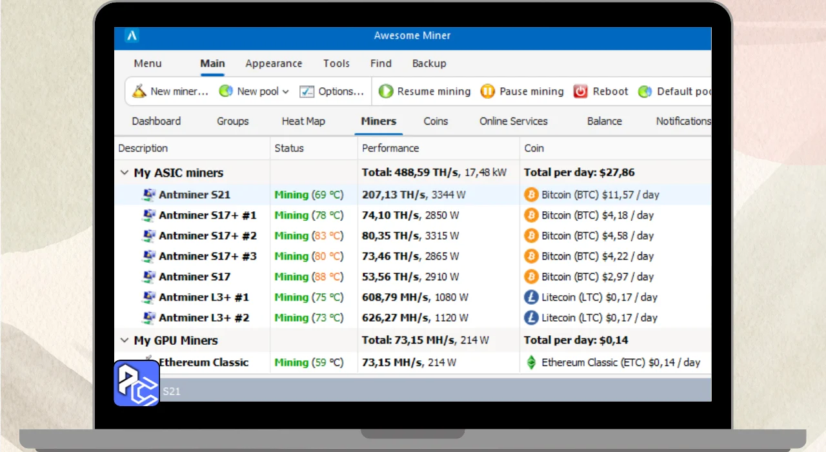Collapse the My ASIC miners group

click(125, 173)
